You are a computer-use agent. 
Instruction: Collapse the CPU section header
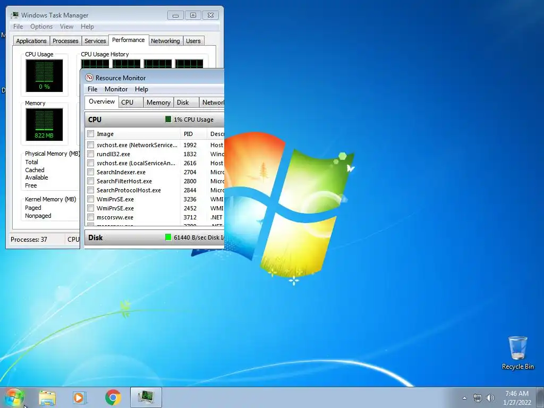pos(155,120)
